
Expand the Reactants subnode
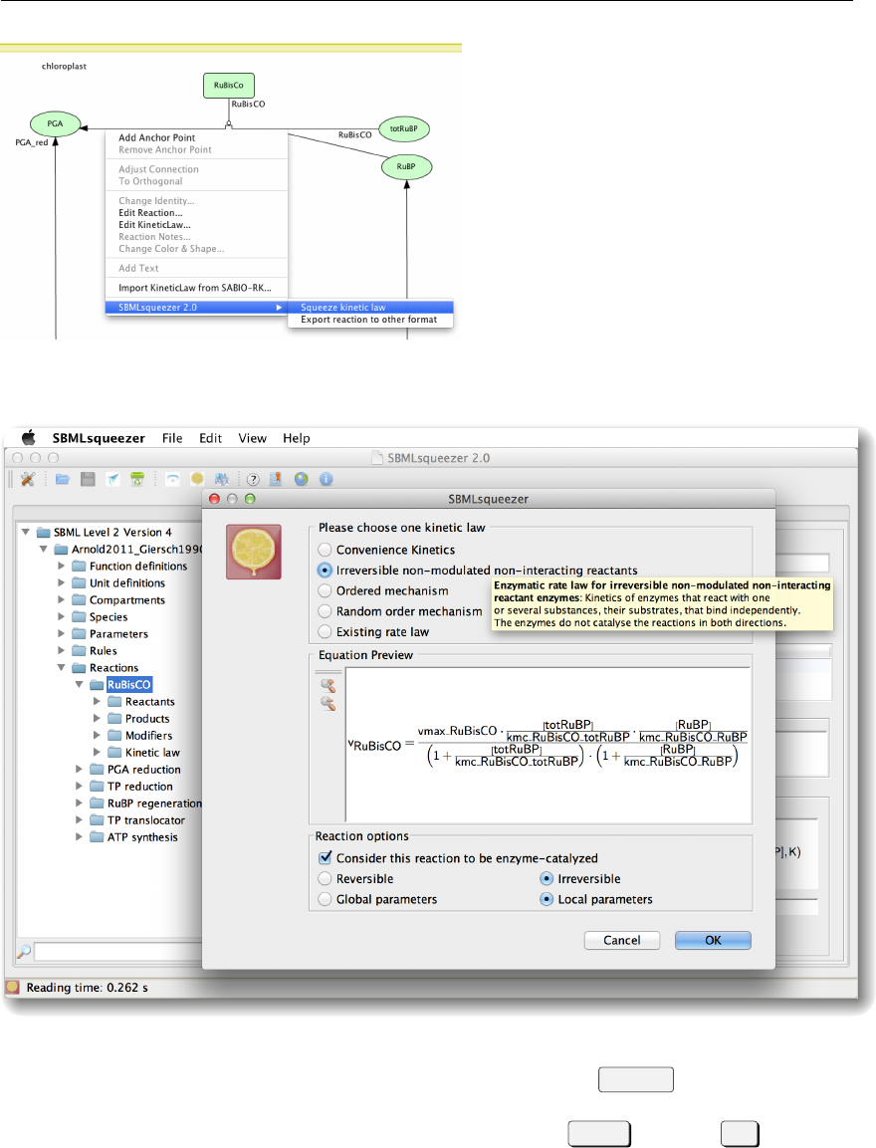[x=97, y=701]
